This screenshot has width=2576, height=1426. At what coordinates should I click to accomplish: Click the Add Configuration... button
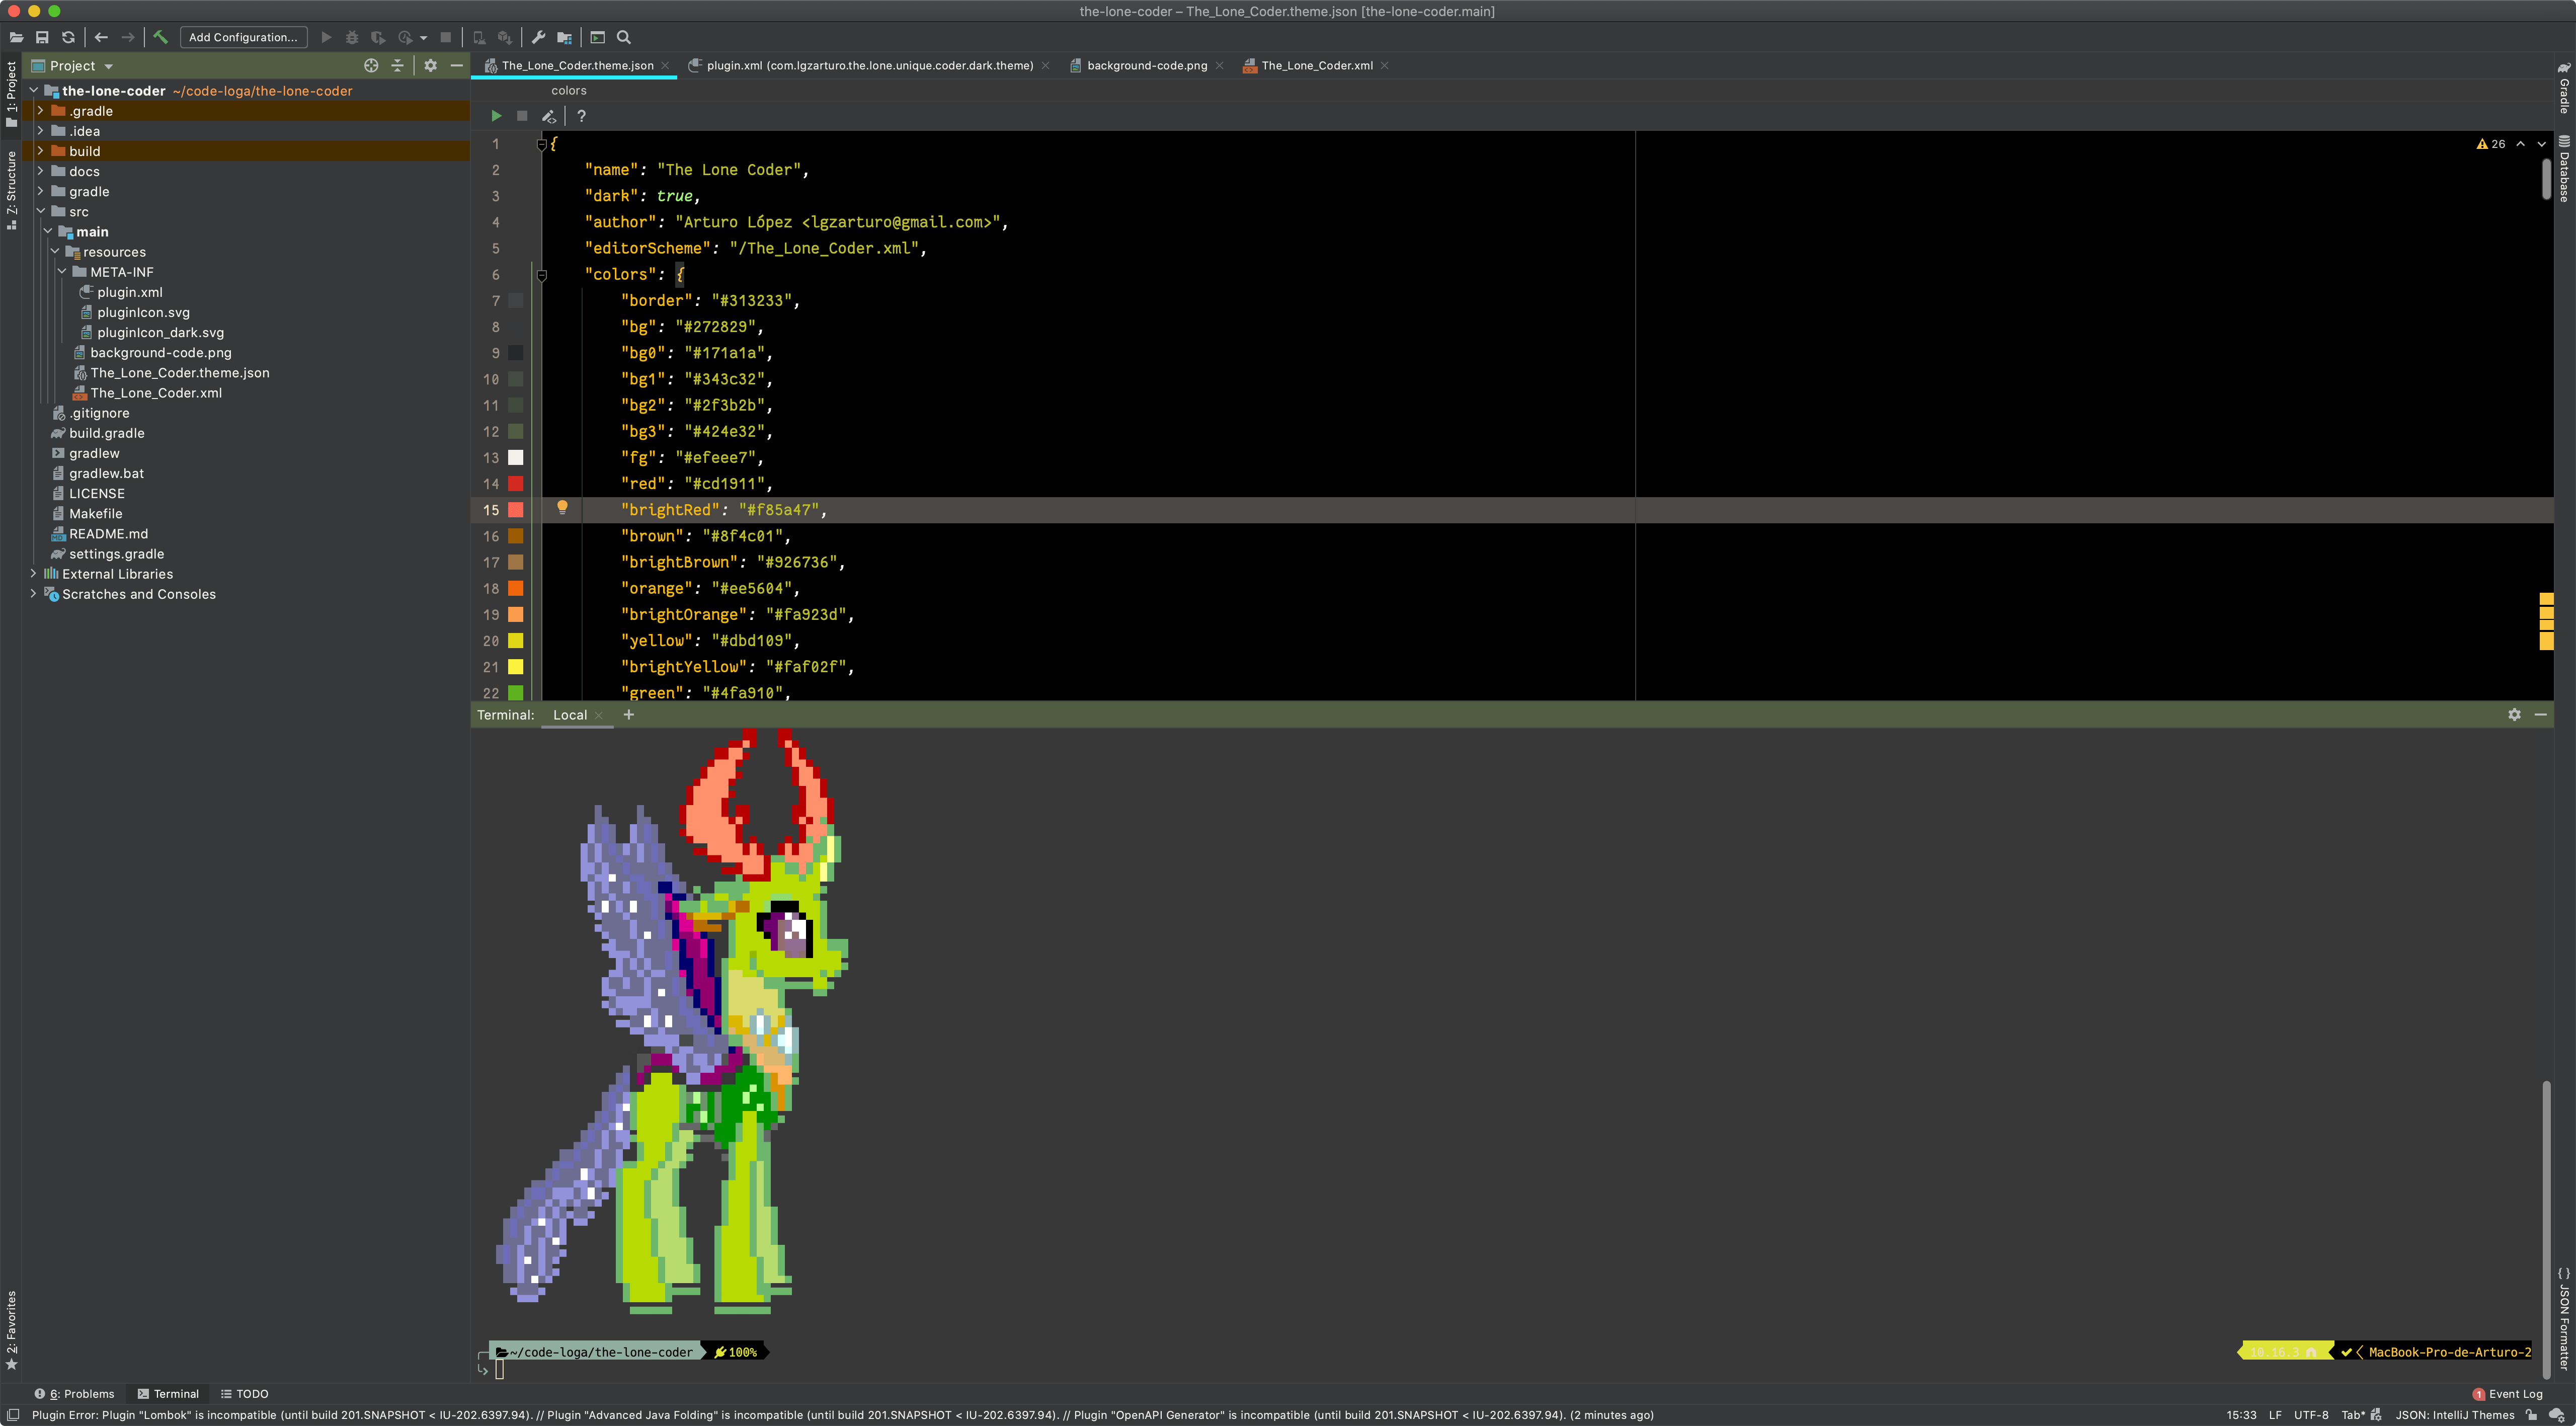point(243,37)
